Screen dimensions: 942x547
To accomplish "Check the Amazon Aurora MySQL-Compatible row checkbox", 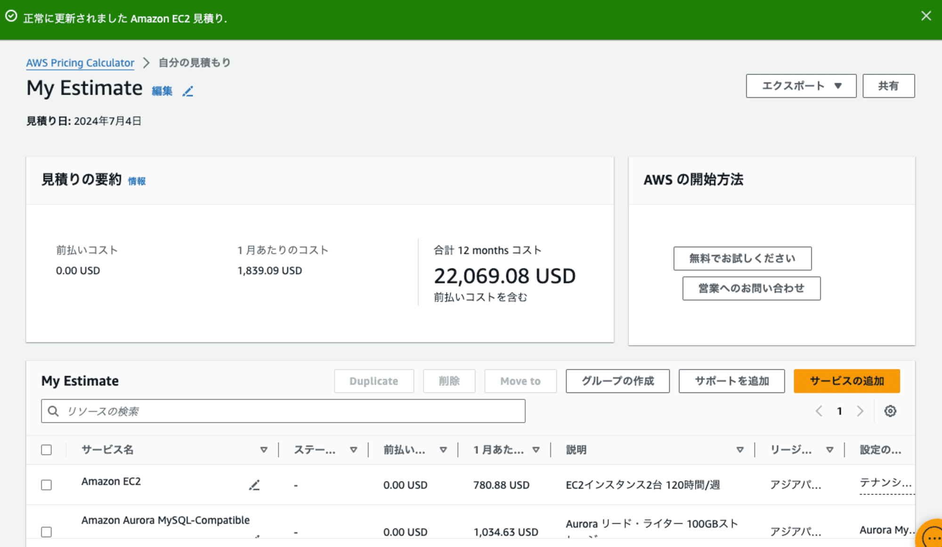I will click(46, 532).
